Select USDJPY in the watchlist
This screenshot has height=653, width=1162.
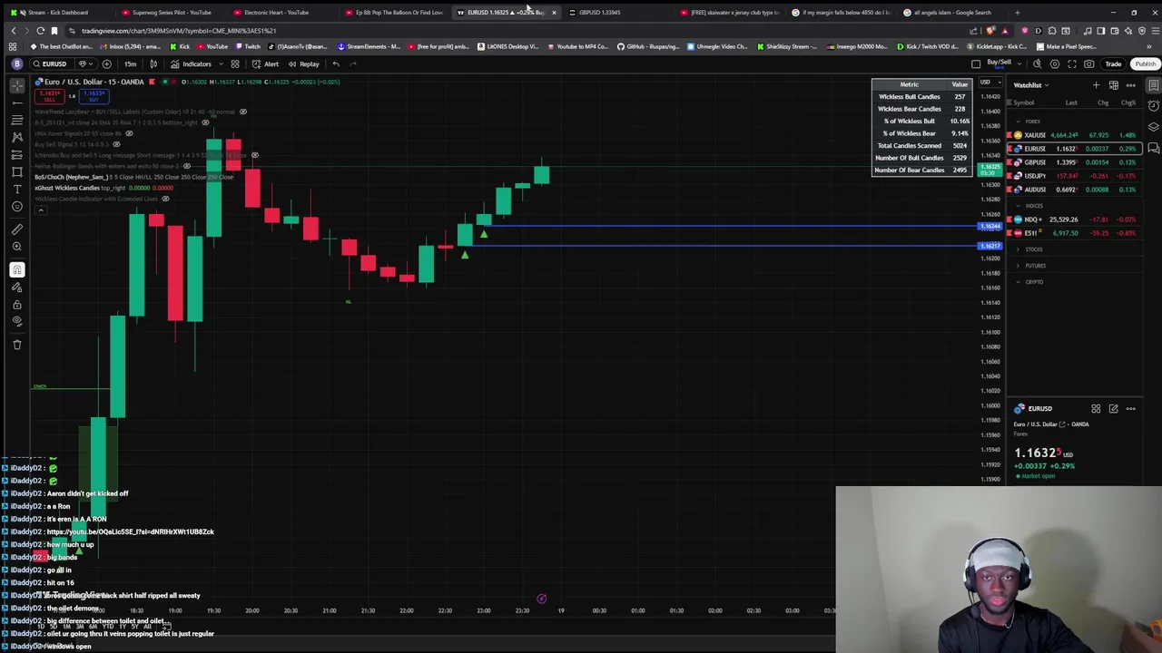1075,176
